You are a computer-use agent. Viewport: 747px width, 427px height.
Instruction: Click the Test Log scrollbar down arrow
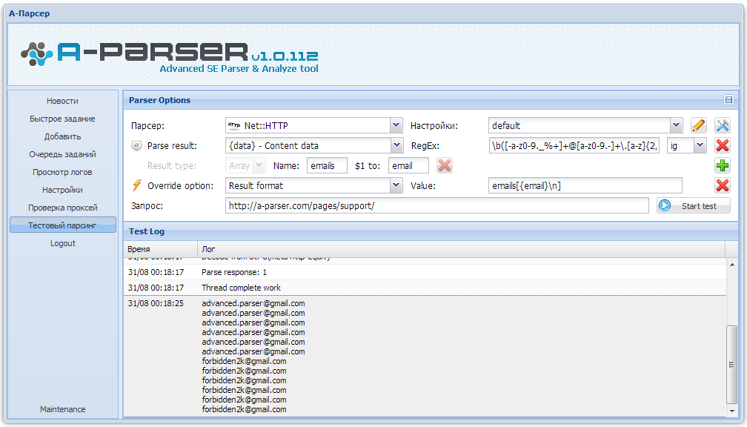731,411
